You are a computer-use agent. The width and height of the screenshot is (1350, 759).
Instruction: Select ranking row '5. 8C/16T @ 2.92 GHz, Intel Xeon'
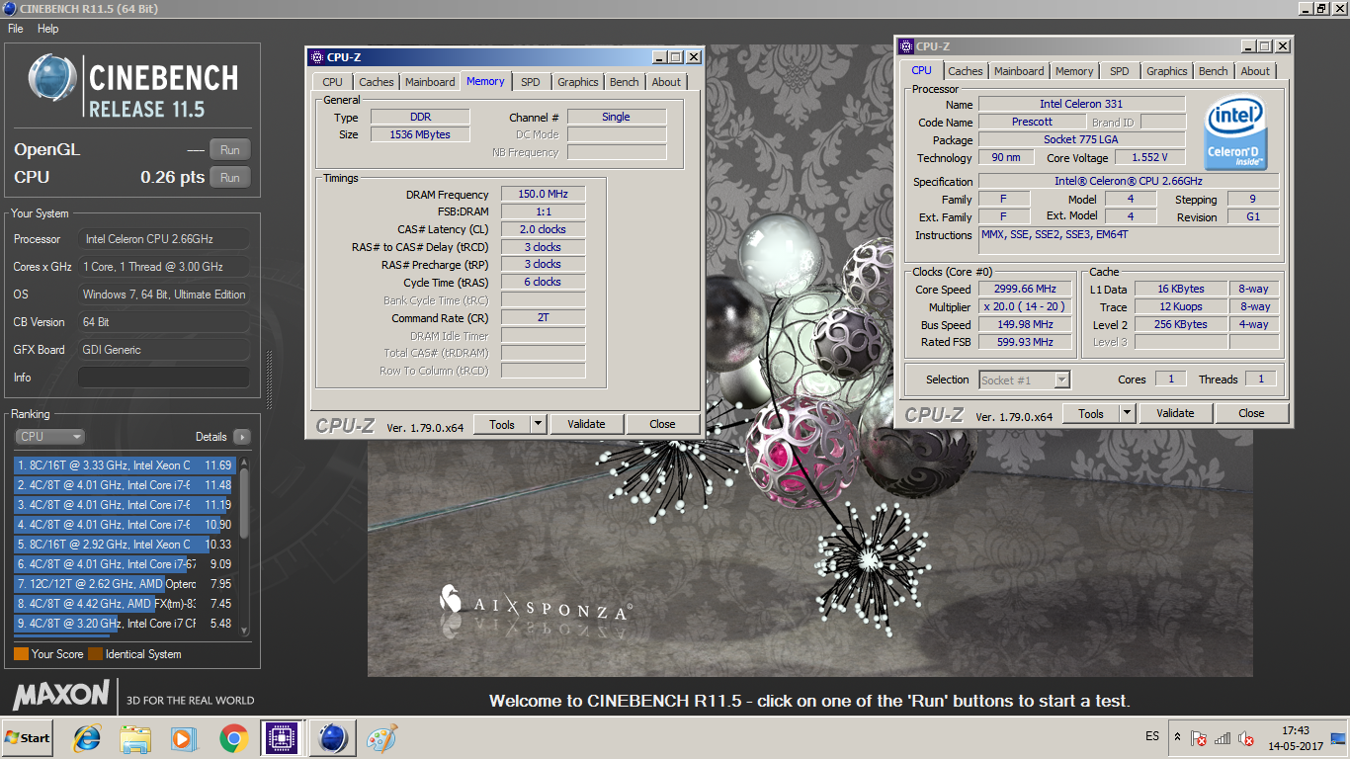tap(126, 544)
